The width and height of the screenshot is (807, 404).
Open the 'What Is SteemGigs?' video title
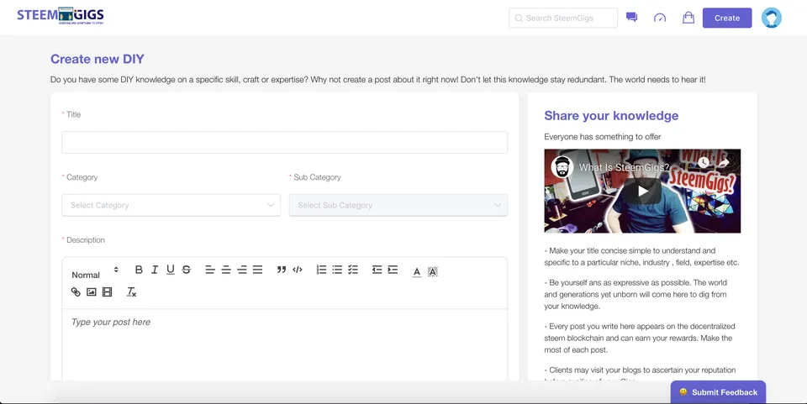[624, 167]
